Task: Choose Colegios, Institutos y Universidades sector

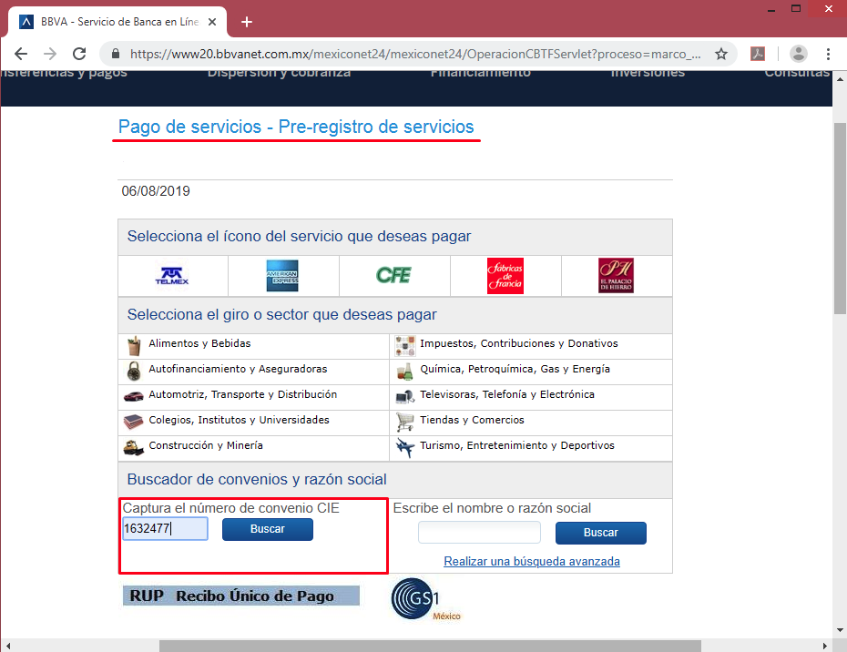Action: pyautogui.click(x=239, y=421)
